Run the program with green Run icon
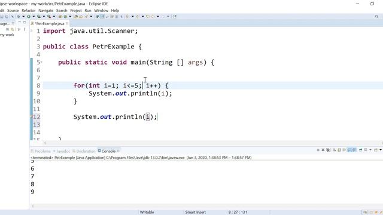The height and width of the screenshot is (215, 383). pyautogui.click(x=29, y=17)
